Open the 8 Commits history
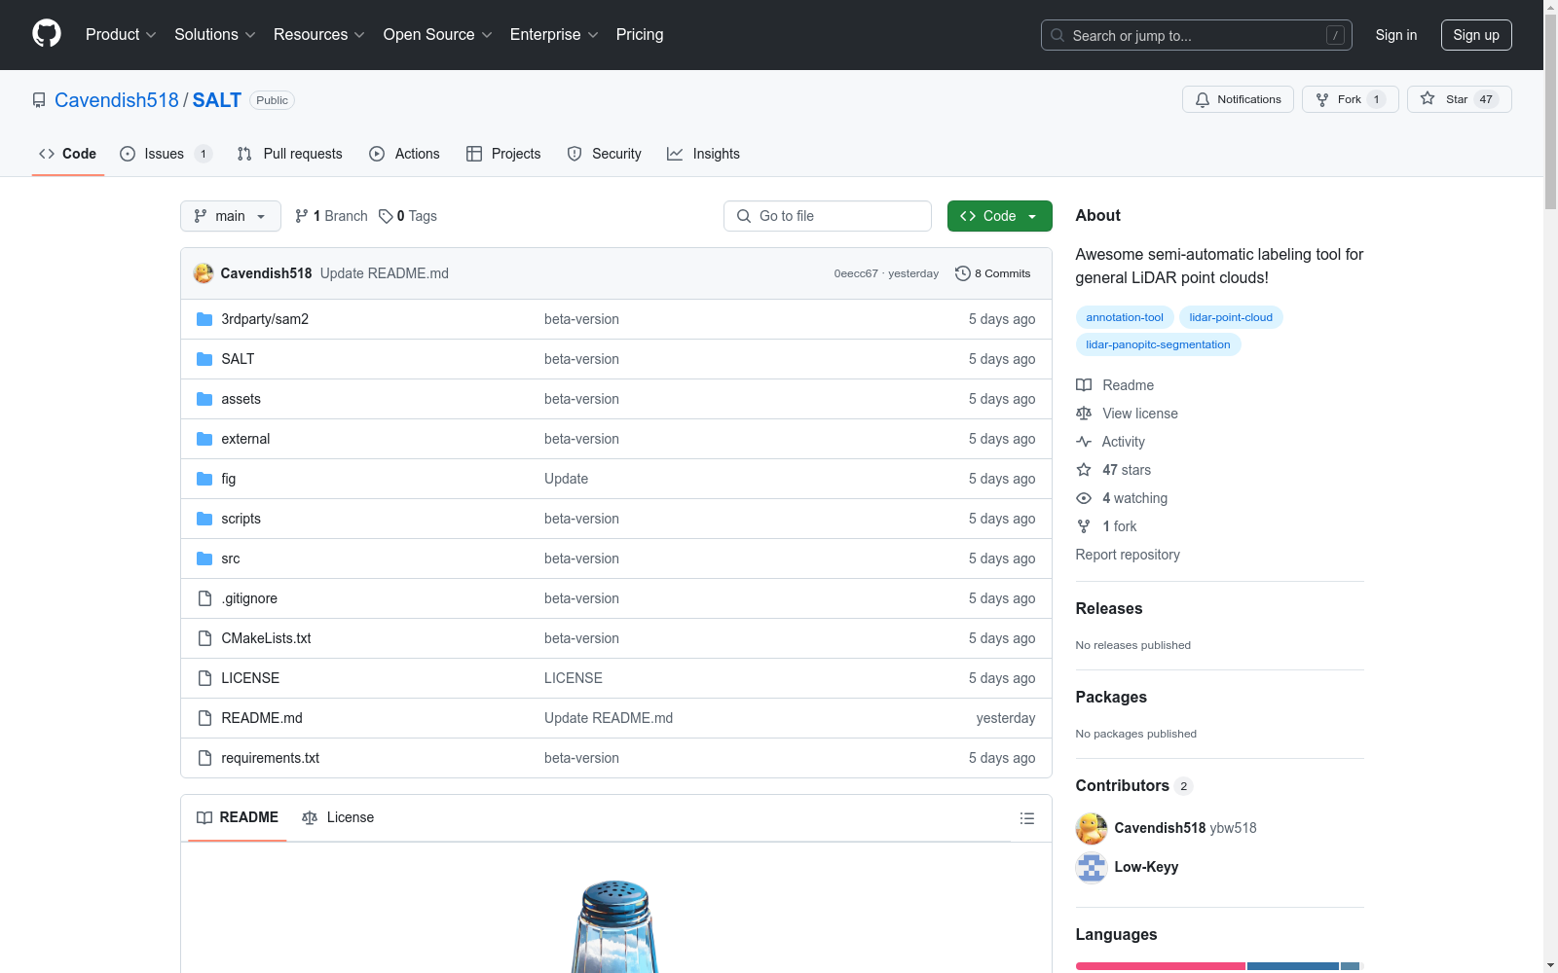Image resolution: width=1558 pixels, height=973 pixels. [x=992, y=273]
